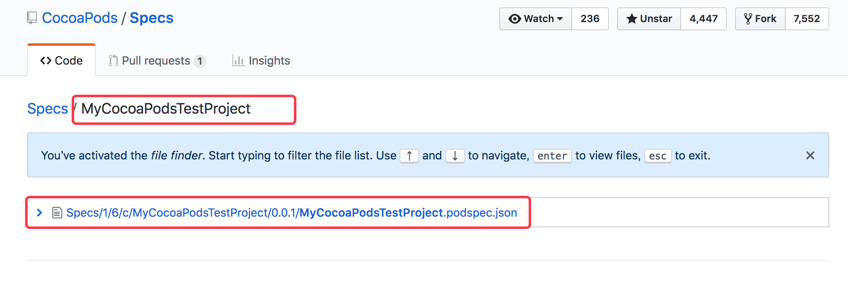View the 236 watchers count
This screenshot has height=287, width=848.
590,19
